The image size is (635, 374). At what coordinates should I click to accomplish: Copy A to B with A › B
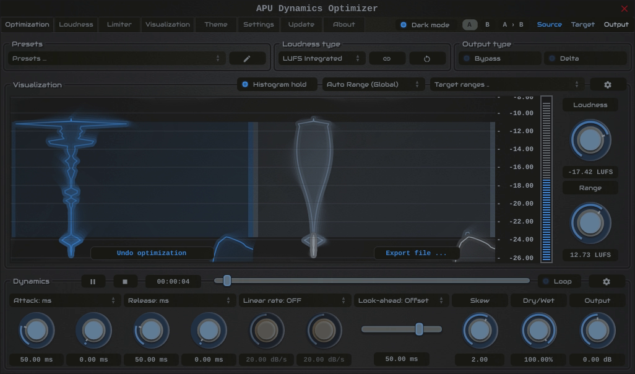[512, 25]
